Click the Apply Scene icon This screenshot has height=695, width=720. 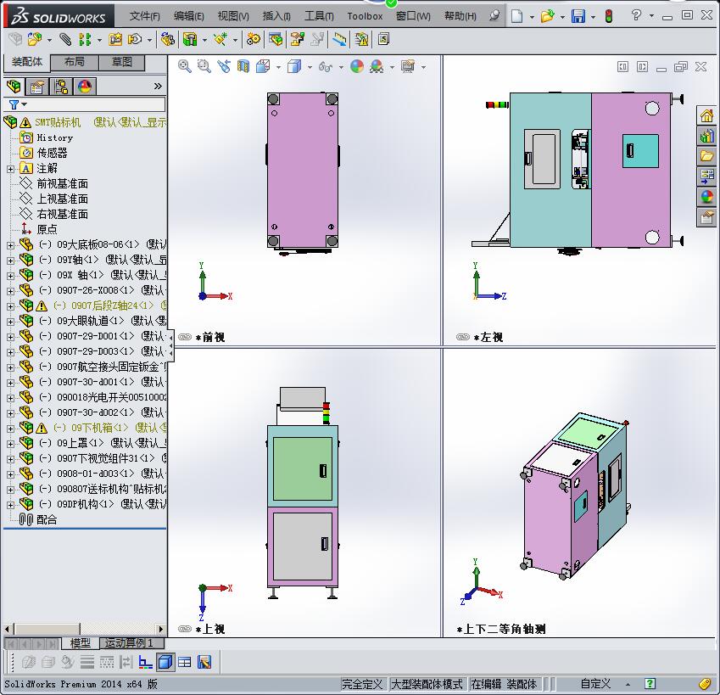377,66
